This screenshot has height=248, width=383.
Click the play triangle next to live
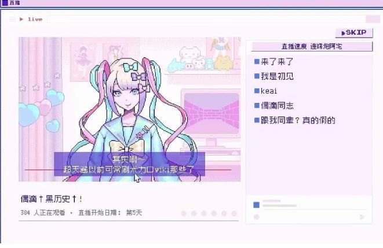21,19
